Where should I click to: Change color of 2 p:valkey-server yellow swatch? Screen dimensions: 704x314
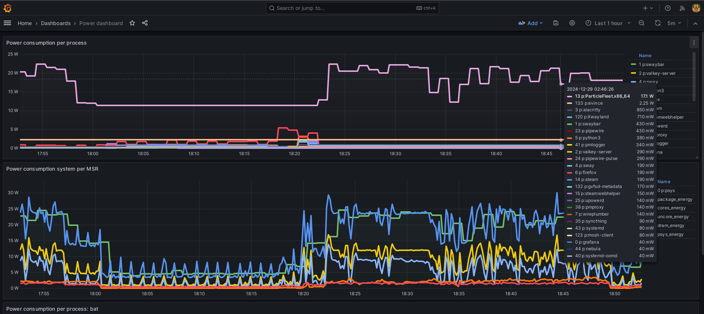633,73
